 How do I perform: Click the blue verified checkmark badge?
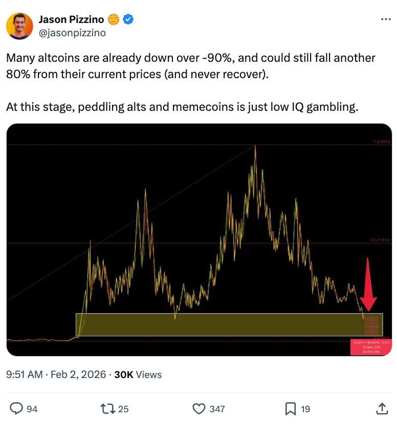click(129, 20)
